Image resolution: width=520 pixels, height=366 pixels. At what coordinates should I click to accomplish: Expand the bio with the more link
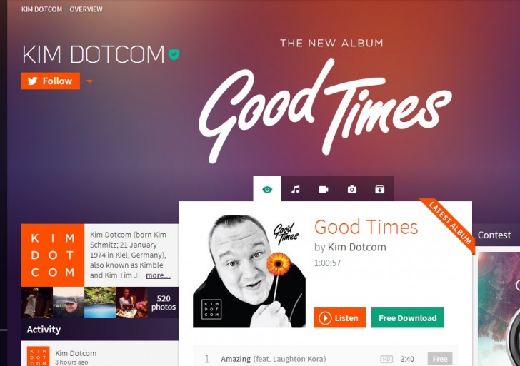pos(158,275)
